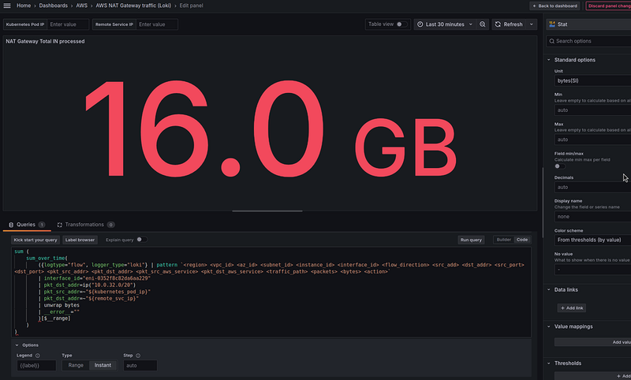The image size is (631, 380).
Task: Open the Label browser
Action: pos(80,240)
